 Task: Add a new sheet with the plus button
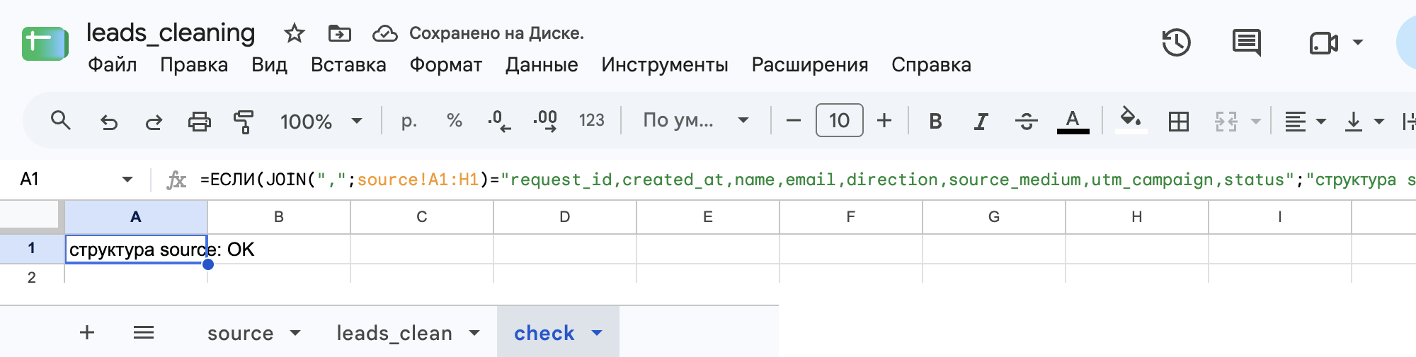pos(87,332)
